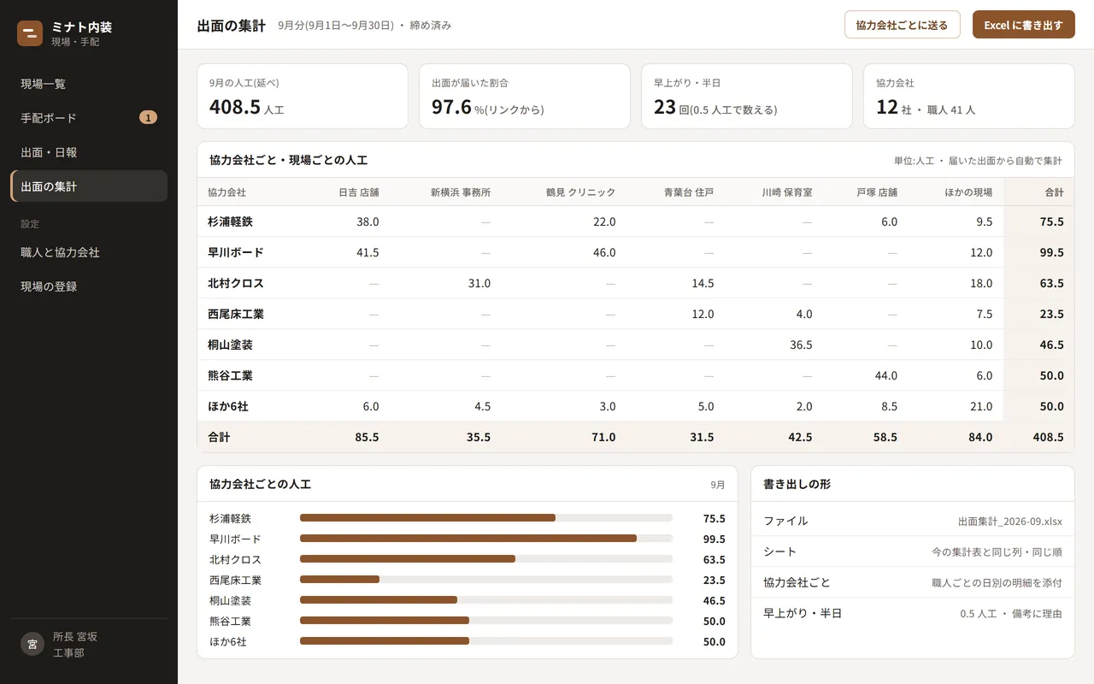Select 出面の集計 sidebar item
This screenshot has width=1094, height=684.
(x=89, y=186)
